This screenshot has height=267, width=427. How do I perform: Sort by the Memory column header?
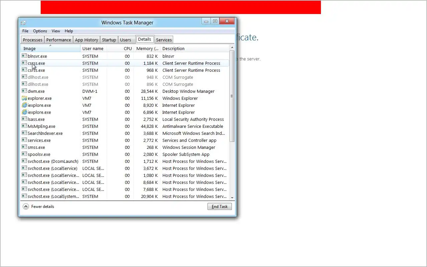point(147,48)
